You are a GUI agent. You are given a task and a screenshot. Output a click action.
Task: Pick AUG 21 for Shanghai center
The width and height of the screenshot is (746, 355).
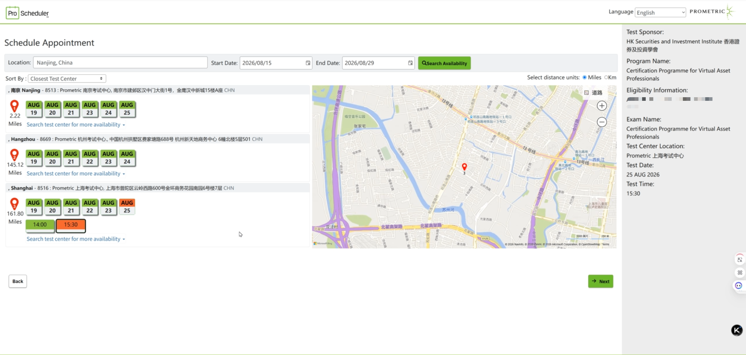point(71,207)
